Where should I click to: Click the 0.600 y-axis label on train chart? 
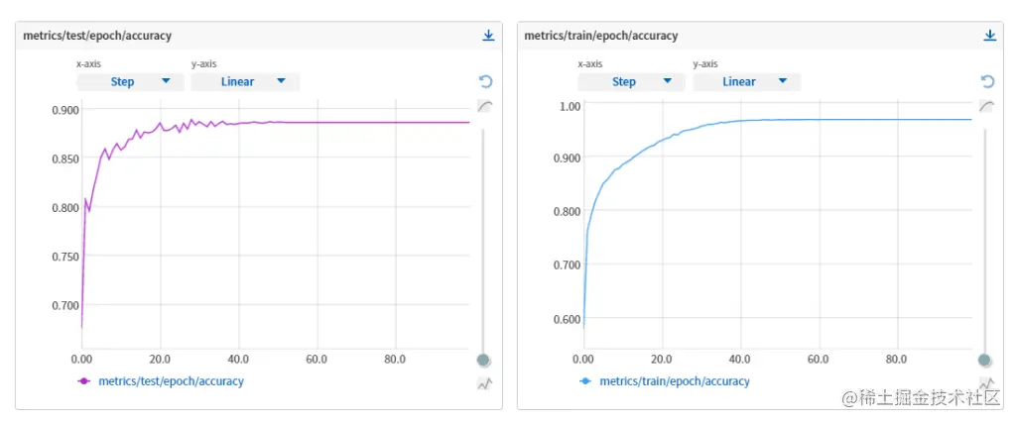[569, 318]
